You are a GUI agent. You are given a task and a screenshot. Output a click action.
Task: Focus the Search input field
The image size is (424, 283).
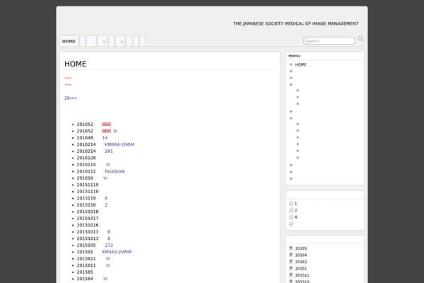[329, 41]
